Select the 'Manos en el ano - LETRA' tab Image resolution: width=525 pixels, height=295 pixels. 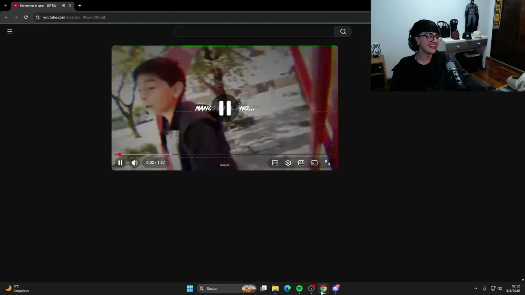pyautogui.click(x=43, y=6)
